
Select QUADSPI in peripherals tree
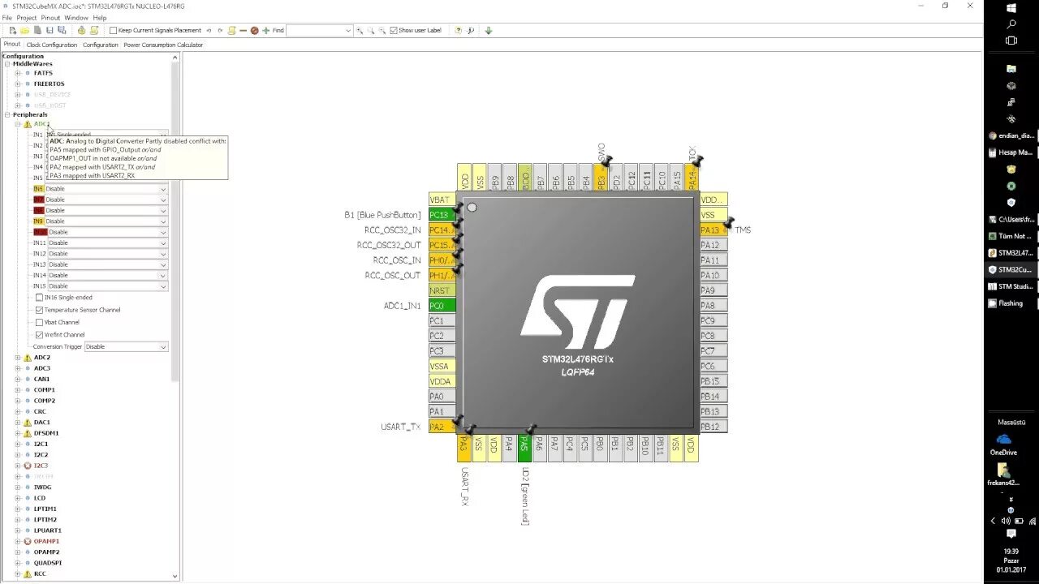[48, 563]
